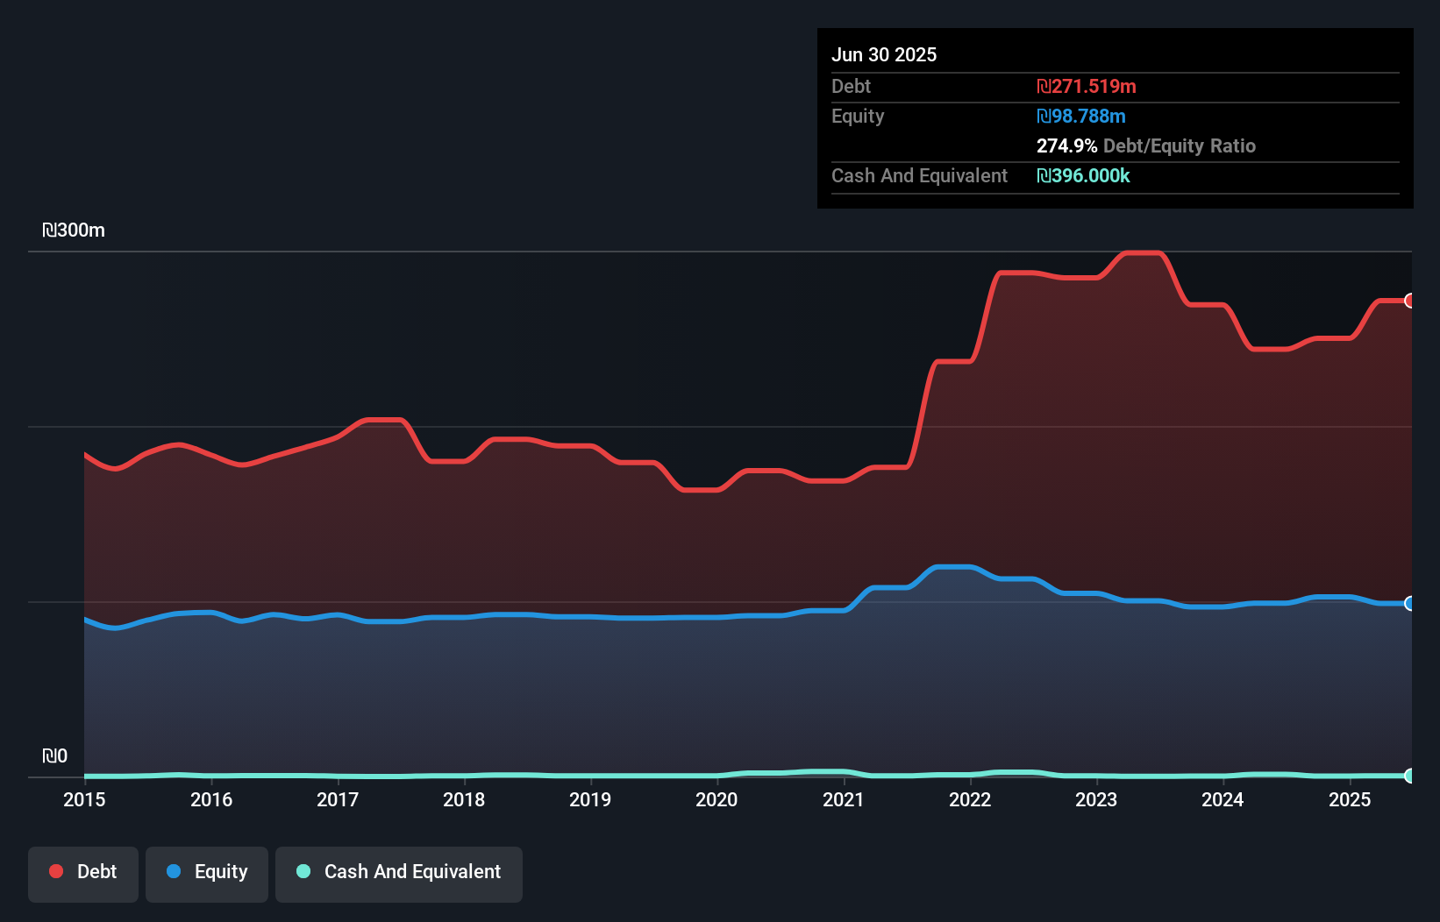Select the white endpoint marker on Debt line
This screenshot has width=1440, height=922.
pos(1410,301)
